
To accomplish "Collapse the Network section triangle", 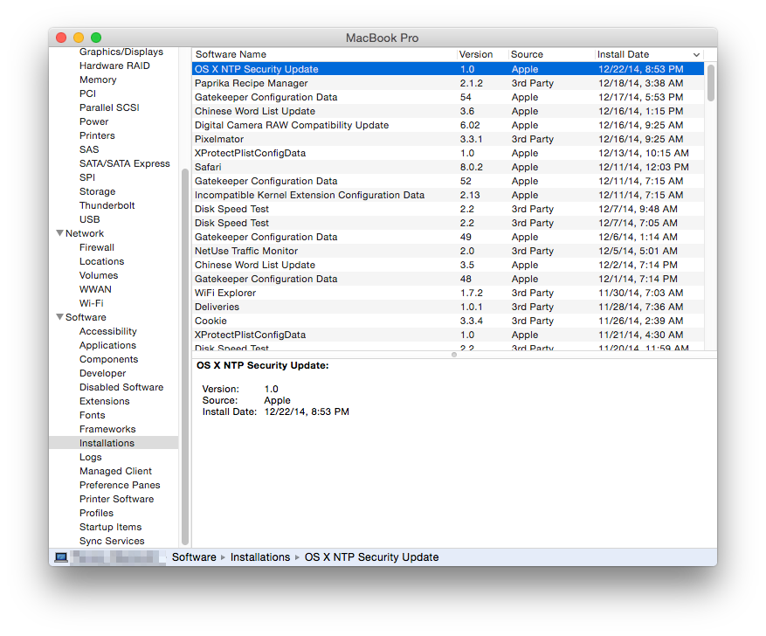I will click(x=60, y=233).
